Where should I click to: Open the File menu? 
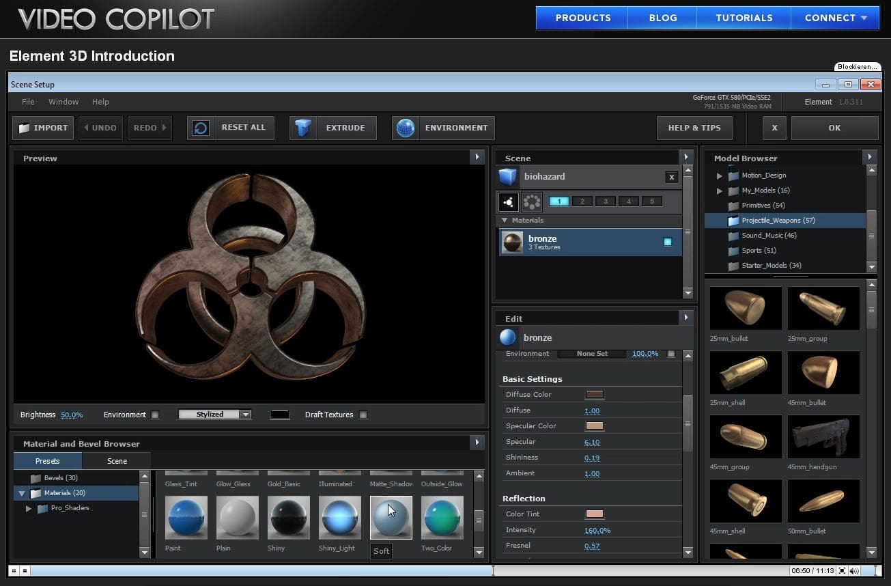[28, 102]
